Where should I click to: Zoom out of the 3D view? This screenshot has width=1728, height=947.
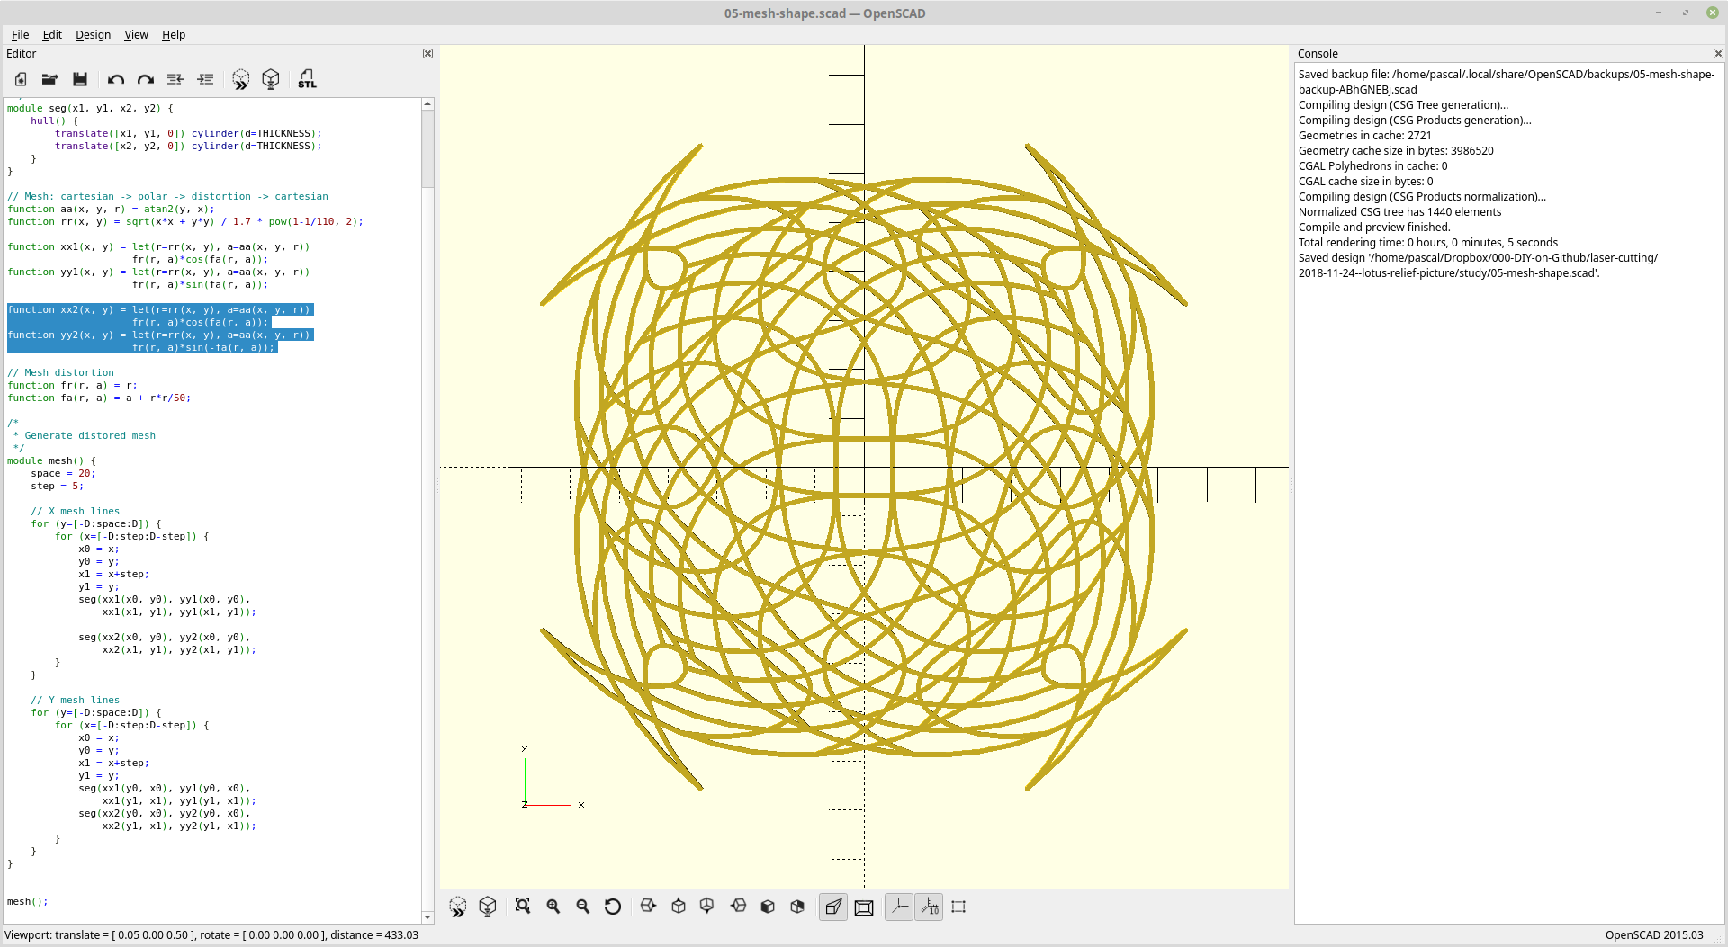click(x=583, y=907)
